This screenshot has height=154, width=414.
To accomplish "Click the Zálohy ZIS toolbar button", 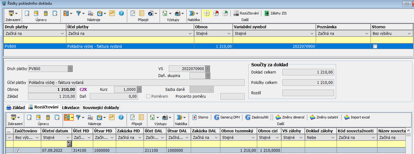I will pyautogui.click(x=275, y=13).
